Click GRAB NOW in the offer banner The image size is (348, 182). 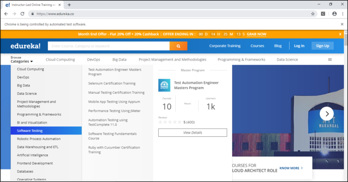(256, 34)
